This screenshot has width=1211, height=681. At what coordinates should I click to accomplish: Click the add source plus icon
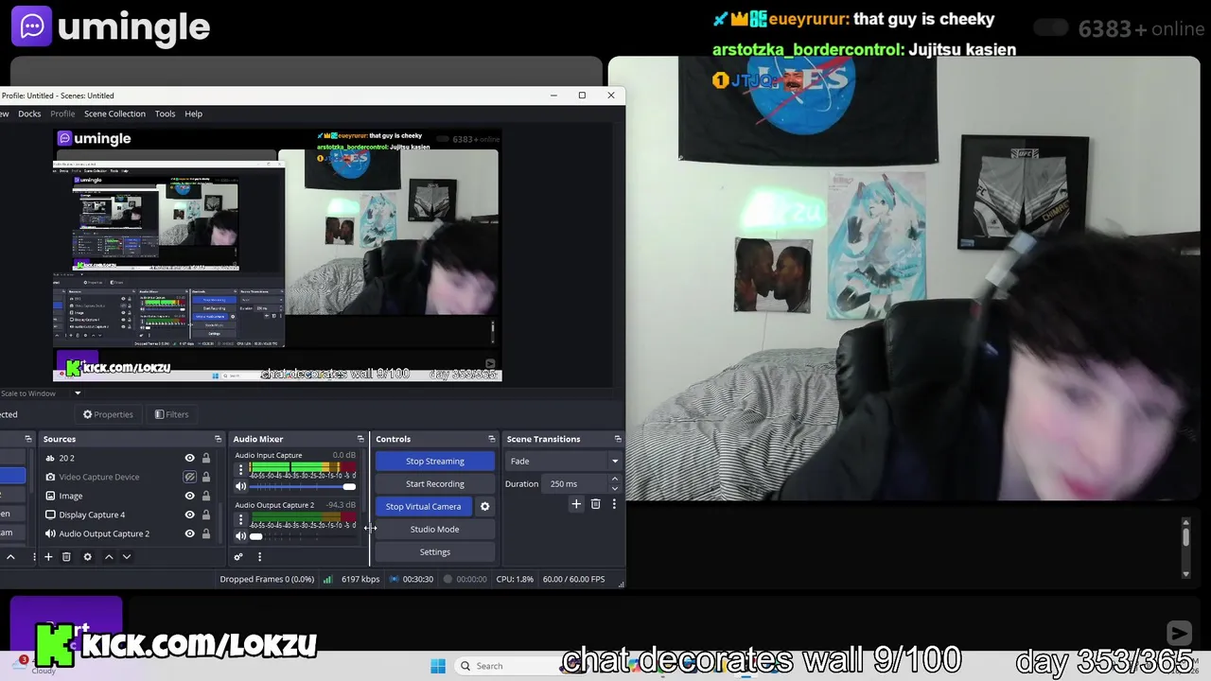point(48,557)
